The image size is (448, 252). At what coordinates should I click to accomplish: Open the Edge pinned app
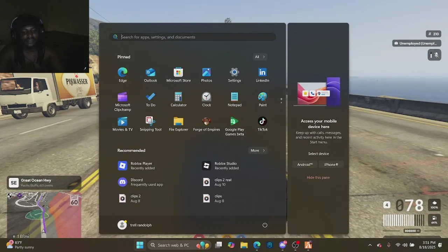(x=122, y=75)
